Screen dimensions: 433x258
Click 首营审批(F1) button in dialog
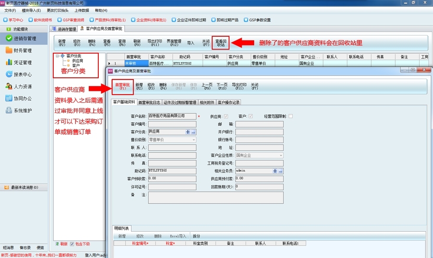point(123,86)
